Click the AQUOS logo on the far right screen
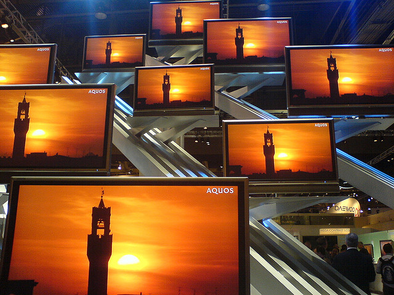 [385, 50]
